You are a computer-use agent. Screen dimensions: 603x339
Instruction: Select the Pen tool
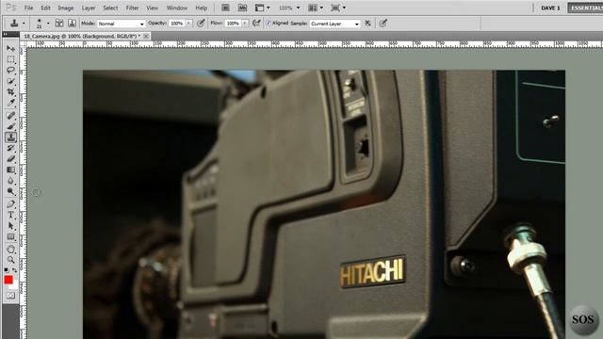click(10, 204)
